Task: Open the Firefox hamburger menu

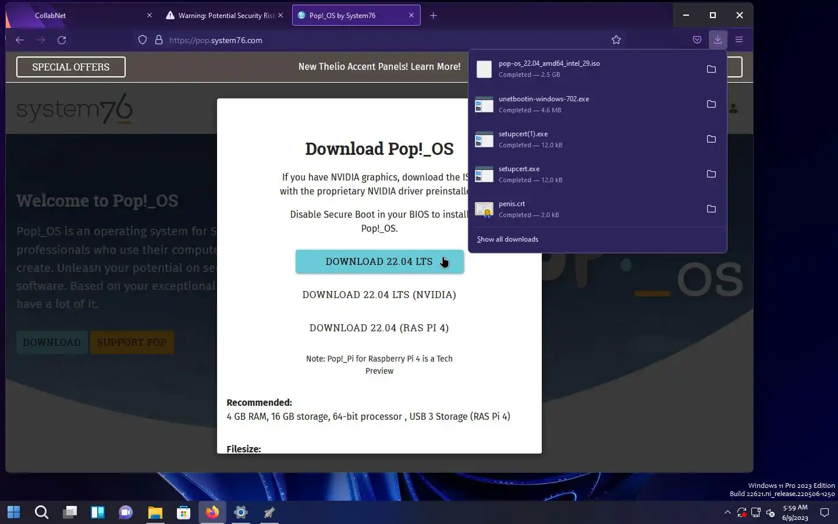Action: tap(739, 40)
